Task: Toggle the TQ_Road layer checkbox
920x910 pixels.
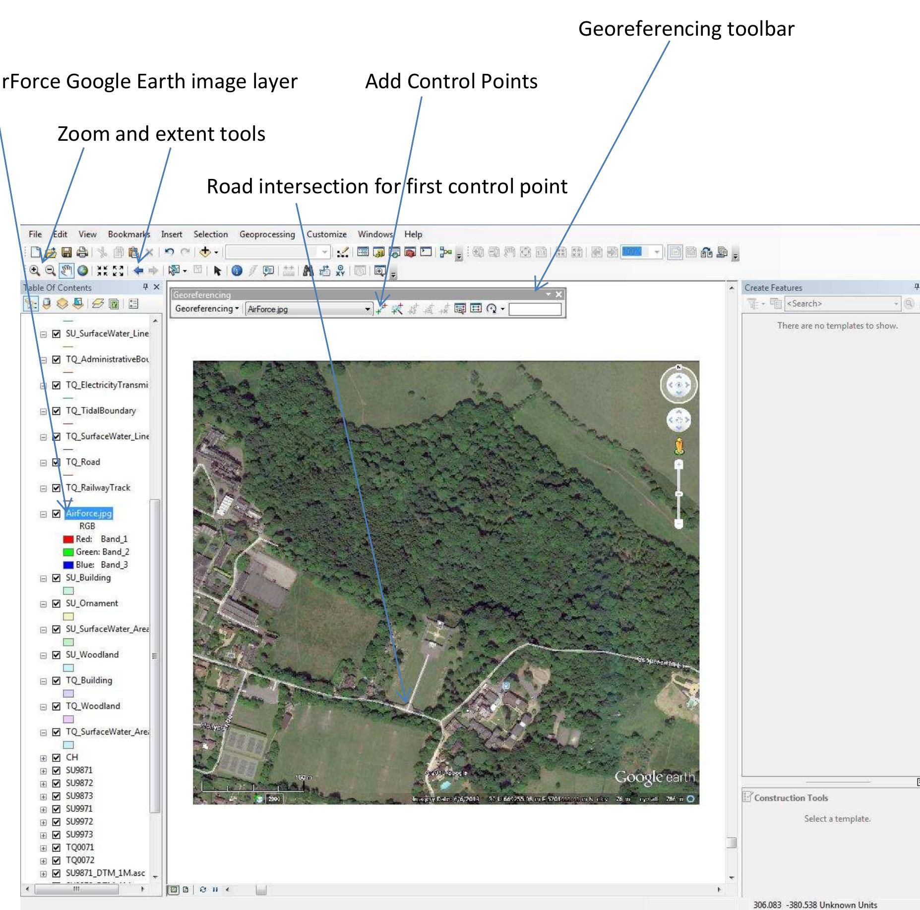Action: tap(57, 462)
